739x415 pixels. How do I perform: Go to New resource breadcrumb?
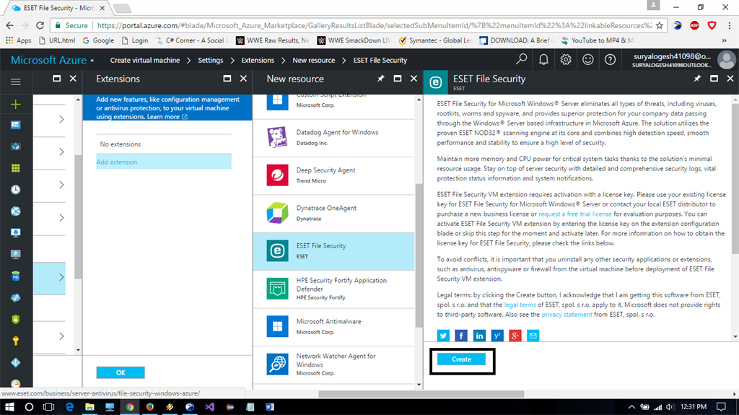point(313,61)
